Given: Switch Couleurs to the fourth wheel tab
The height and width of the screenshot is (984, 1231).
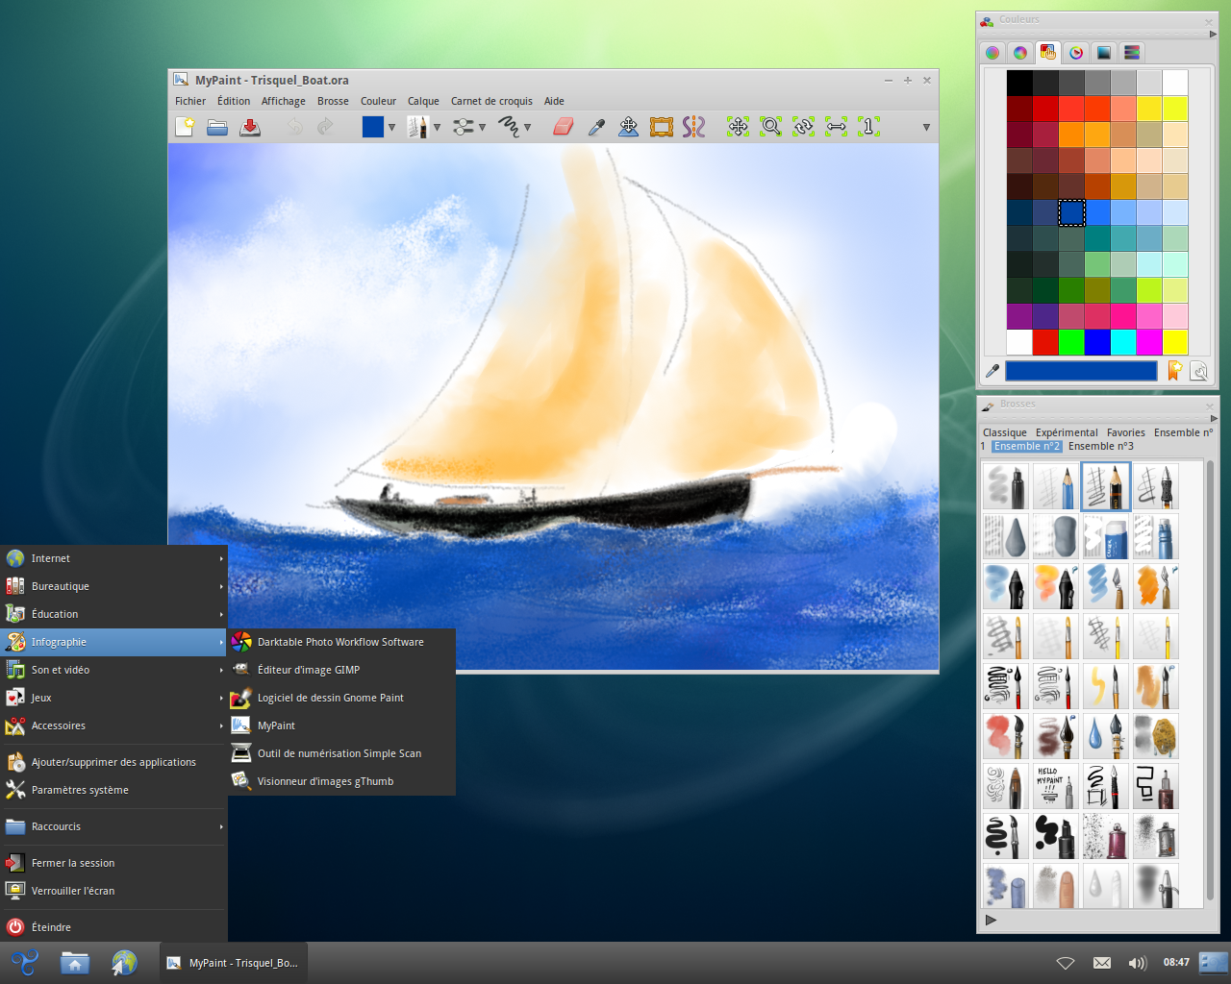Looking at the screenshot, I should (x=1076, y=53).
